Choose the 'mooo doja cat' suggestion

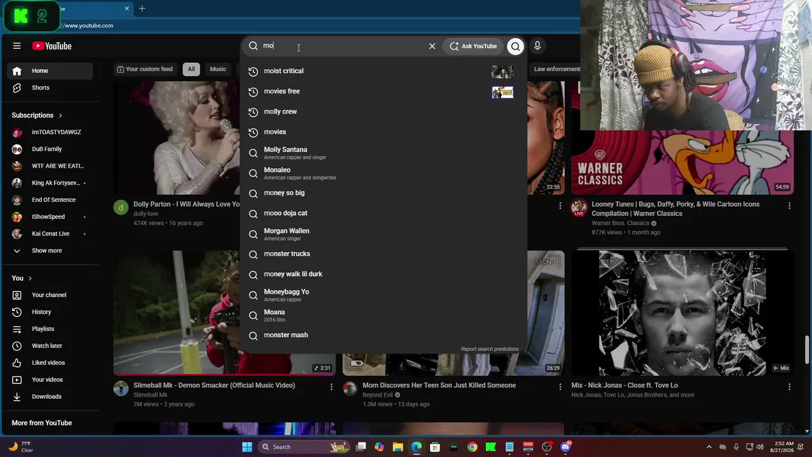coord(383,213)
